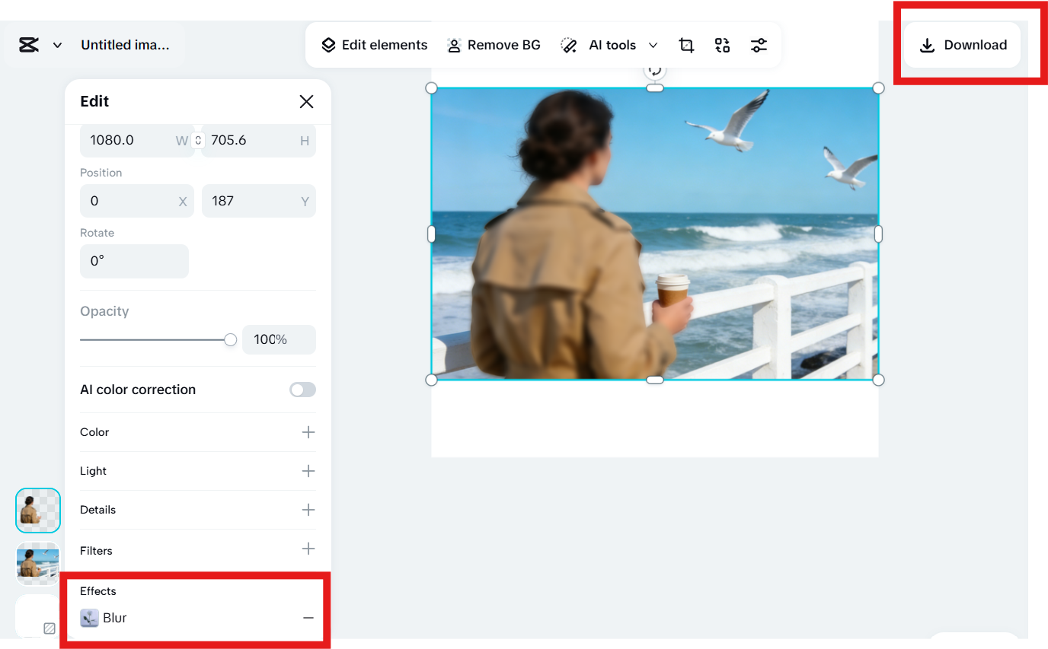Click the Rotate field showing 0°
This screenshot has width=1048, height=649.
134,261
